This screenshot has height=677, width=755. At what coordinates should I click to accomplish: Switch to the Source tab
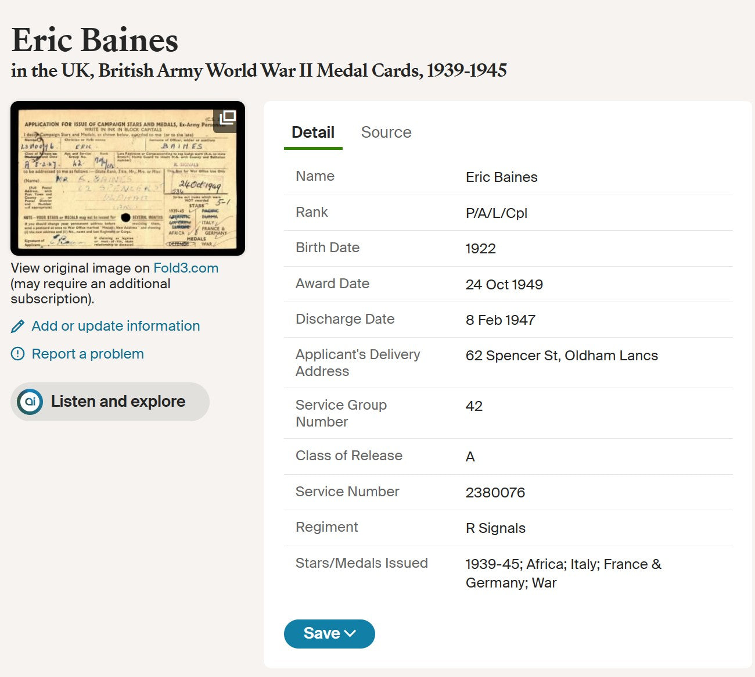click(x=386, y=132)
